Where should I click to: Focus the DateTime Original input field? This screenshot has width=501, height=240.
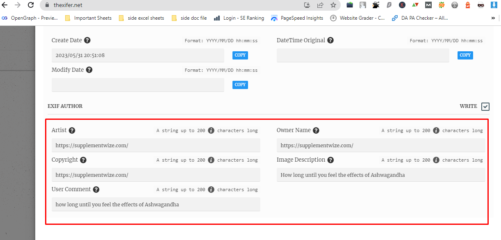363,55
